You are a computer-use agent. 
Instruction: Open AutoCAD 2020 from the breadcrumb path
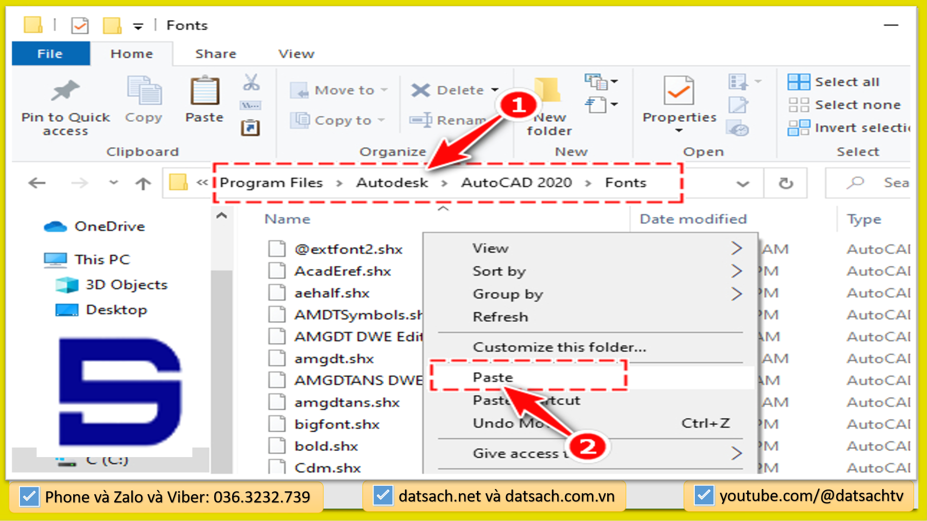point(517,182)
